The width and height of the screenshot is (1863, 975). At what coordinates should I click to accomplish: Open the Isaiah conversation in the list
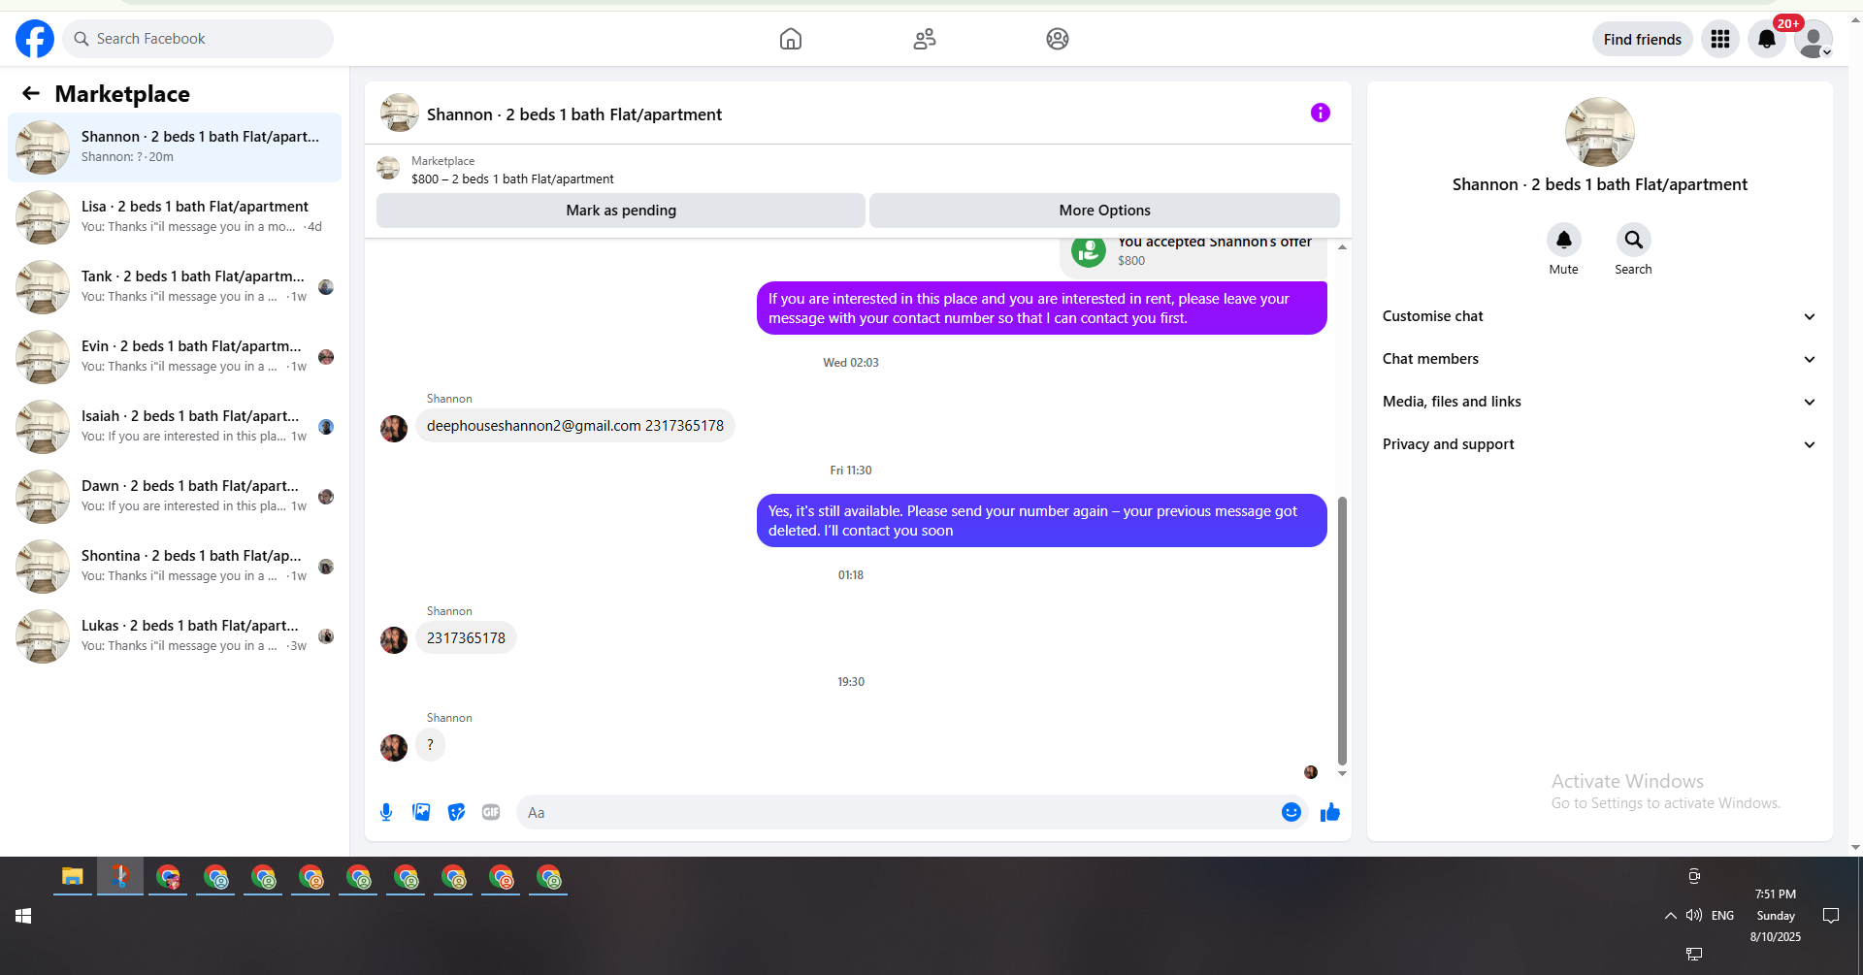coord(175,427)
